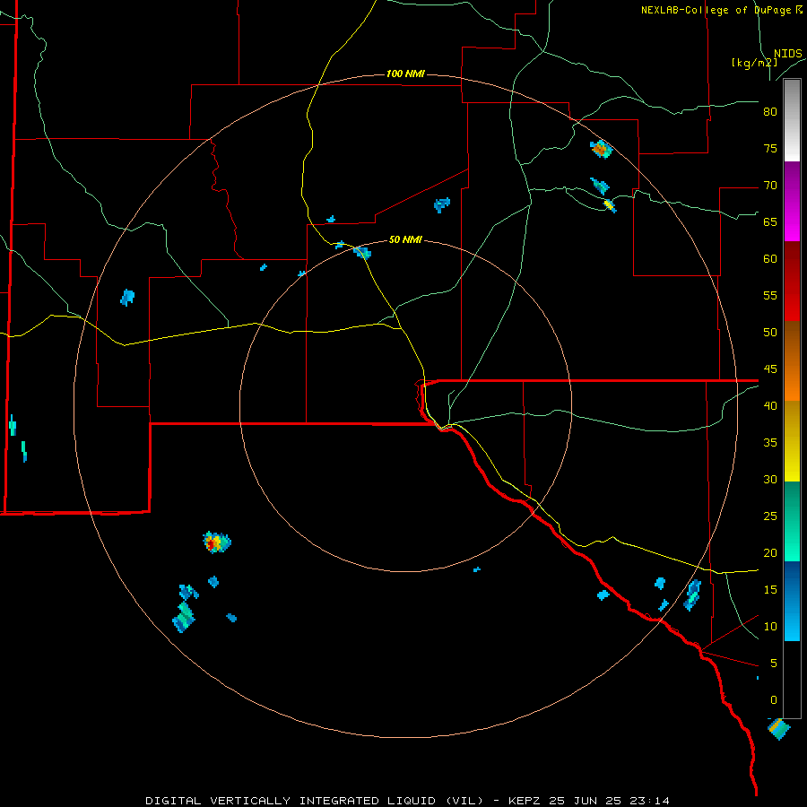This screenshot has width=807, height=807.
Task: Click the scale value 45
Action: [x=770, y=369]
